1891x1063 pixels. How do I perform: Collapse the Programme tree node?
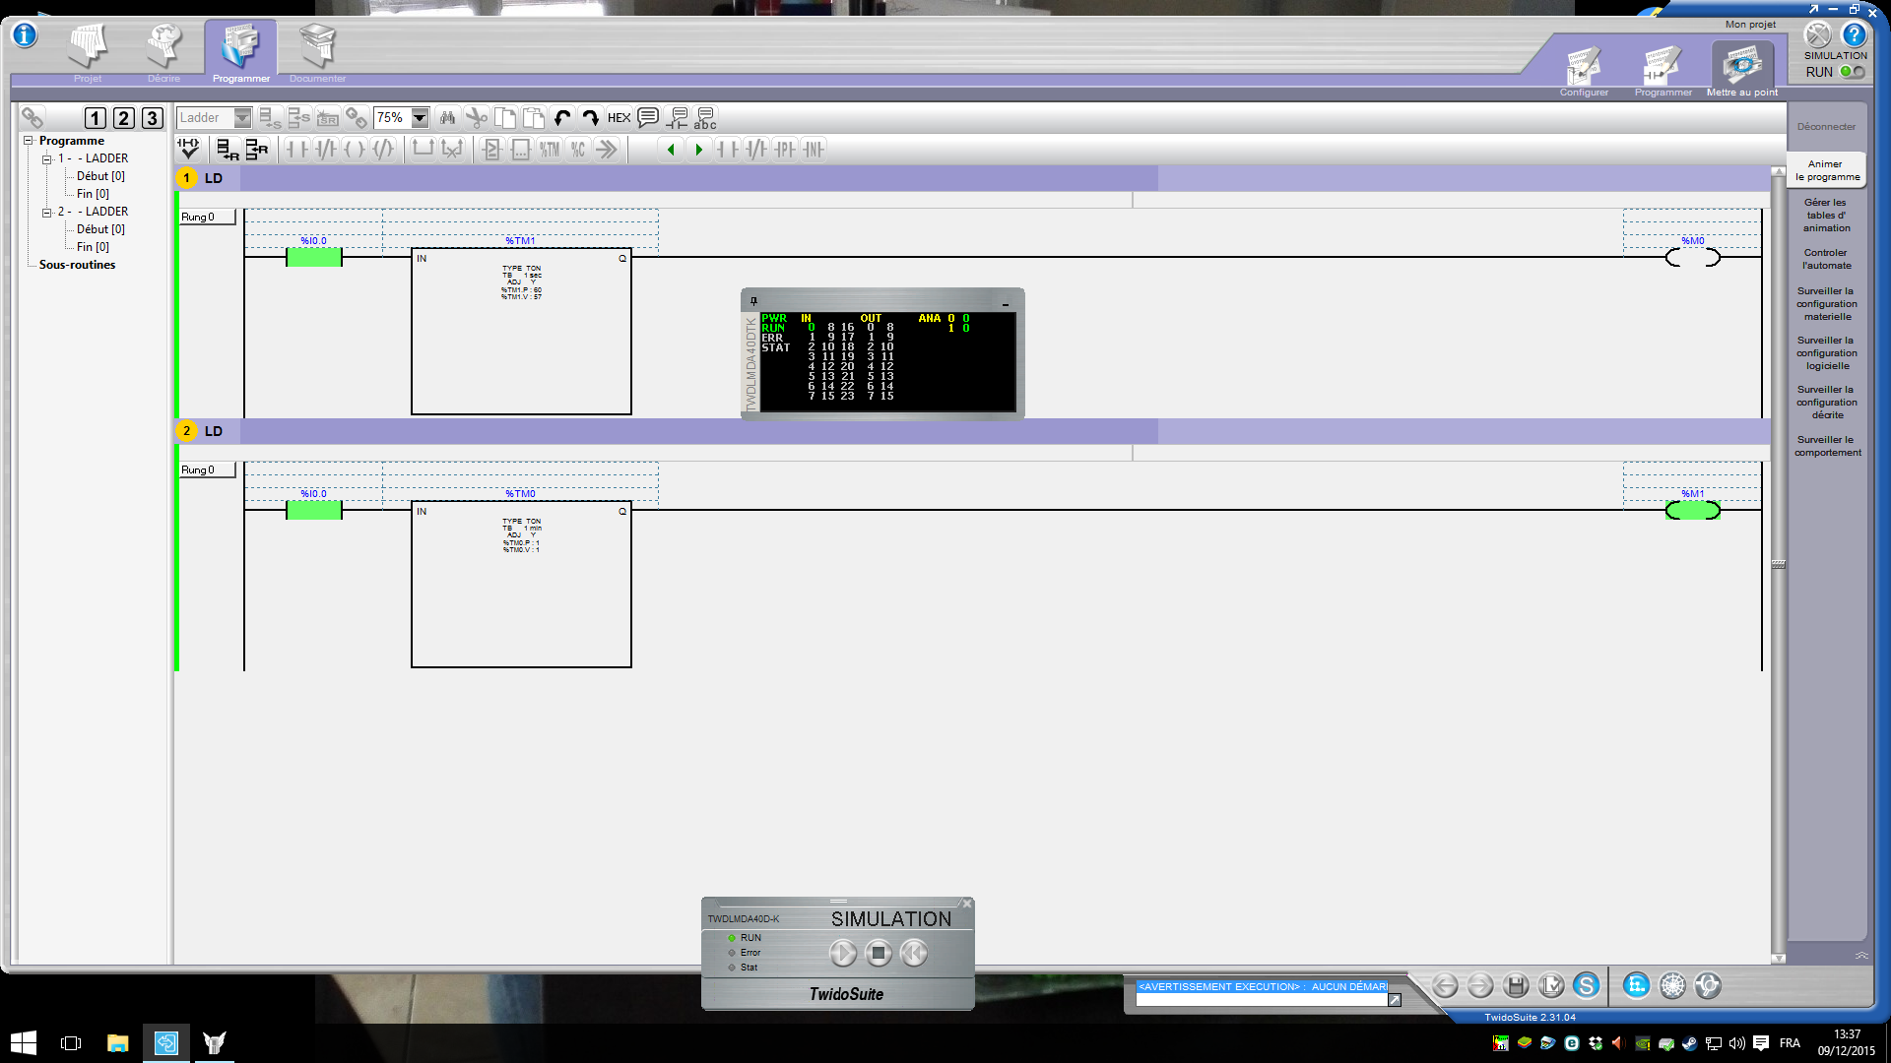click(29, 141)
